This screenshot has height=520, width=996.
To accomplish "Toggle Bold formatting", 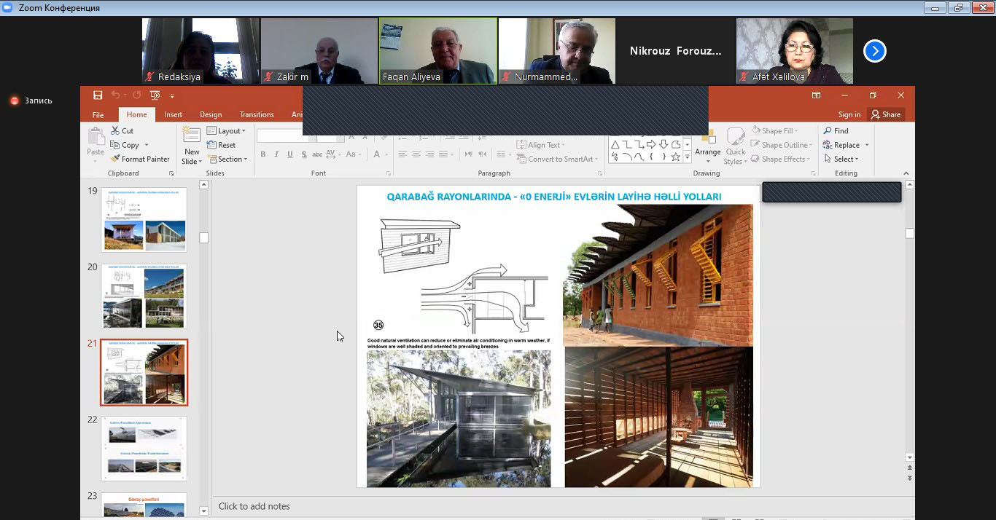I will 263,154.
